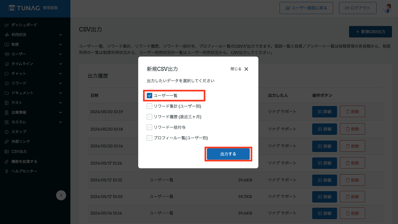Expand the チャット menu chevron
The image size is (398, 224).
[60, 74]
